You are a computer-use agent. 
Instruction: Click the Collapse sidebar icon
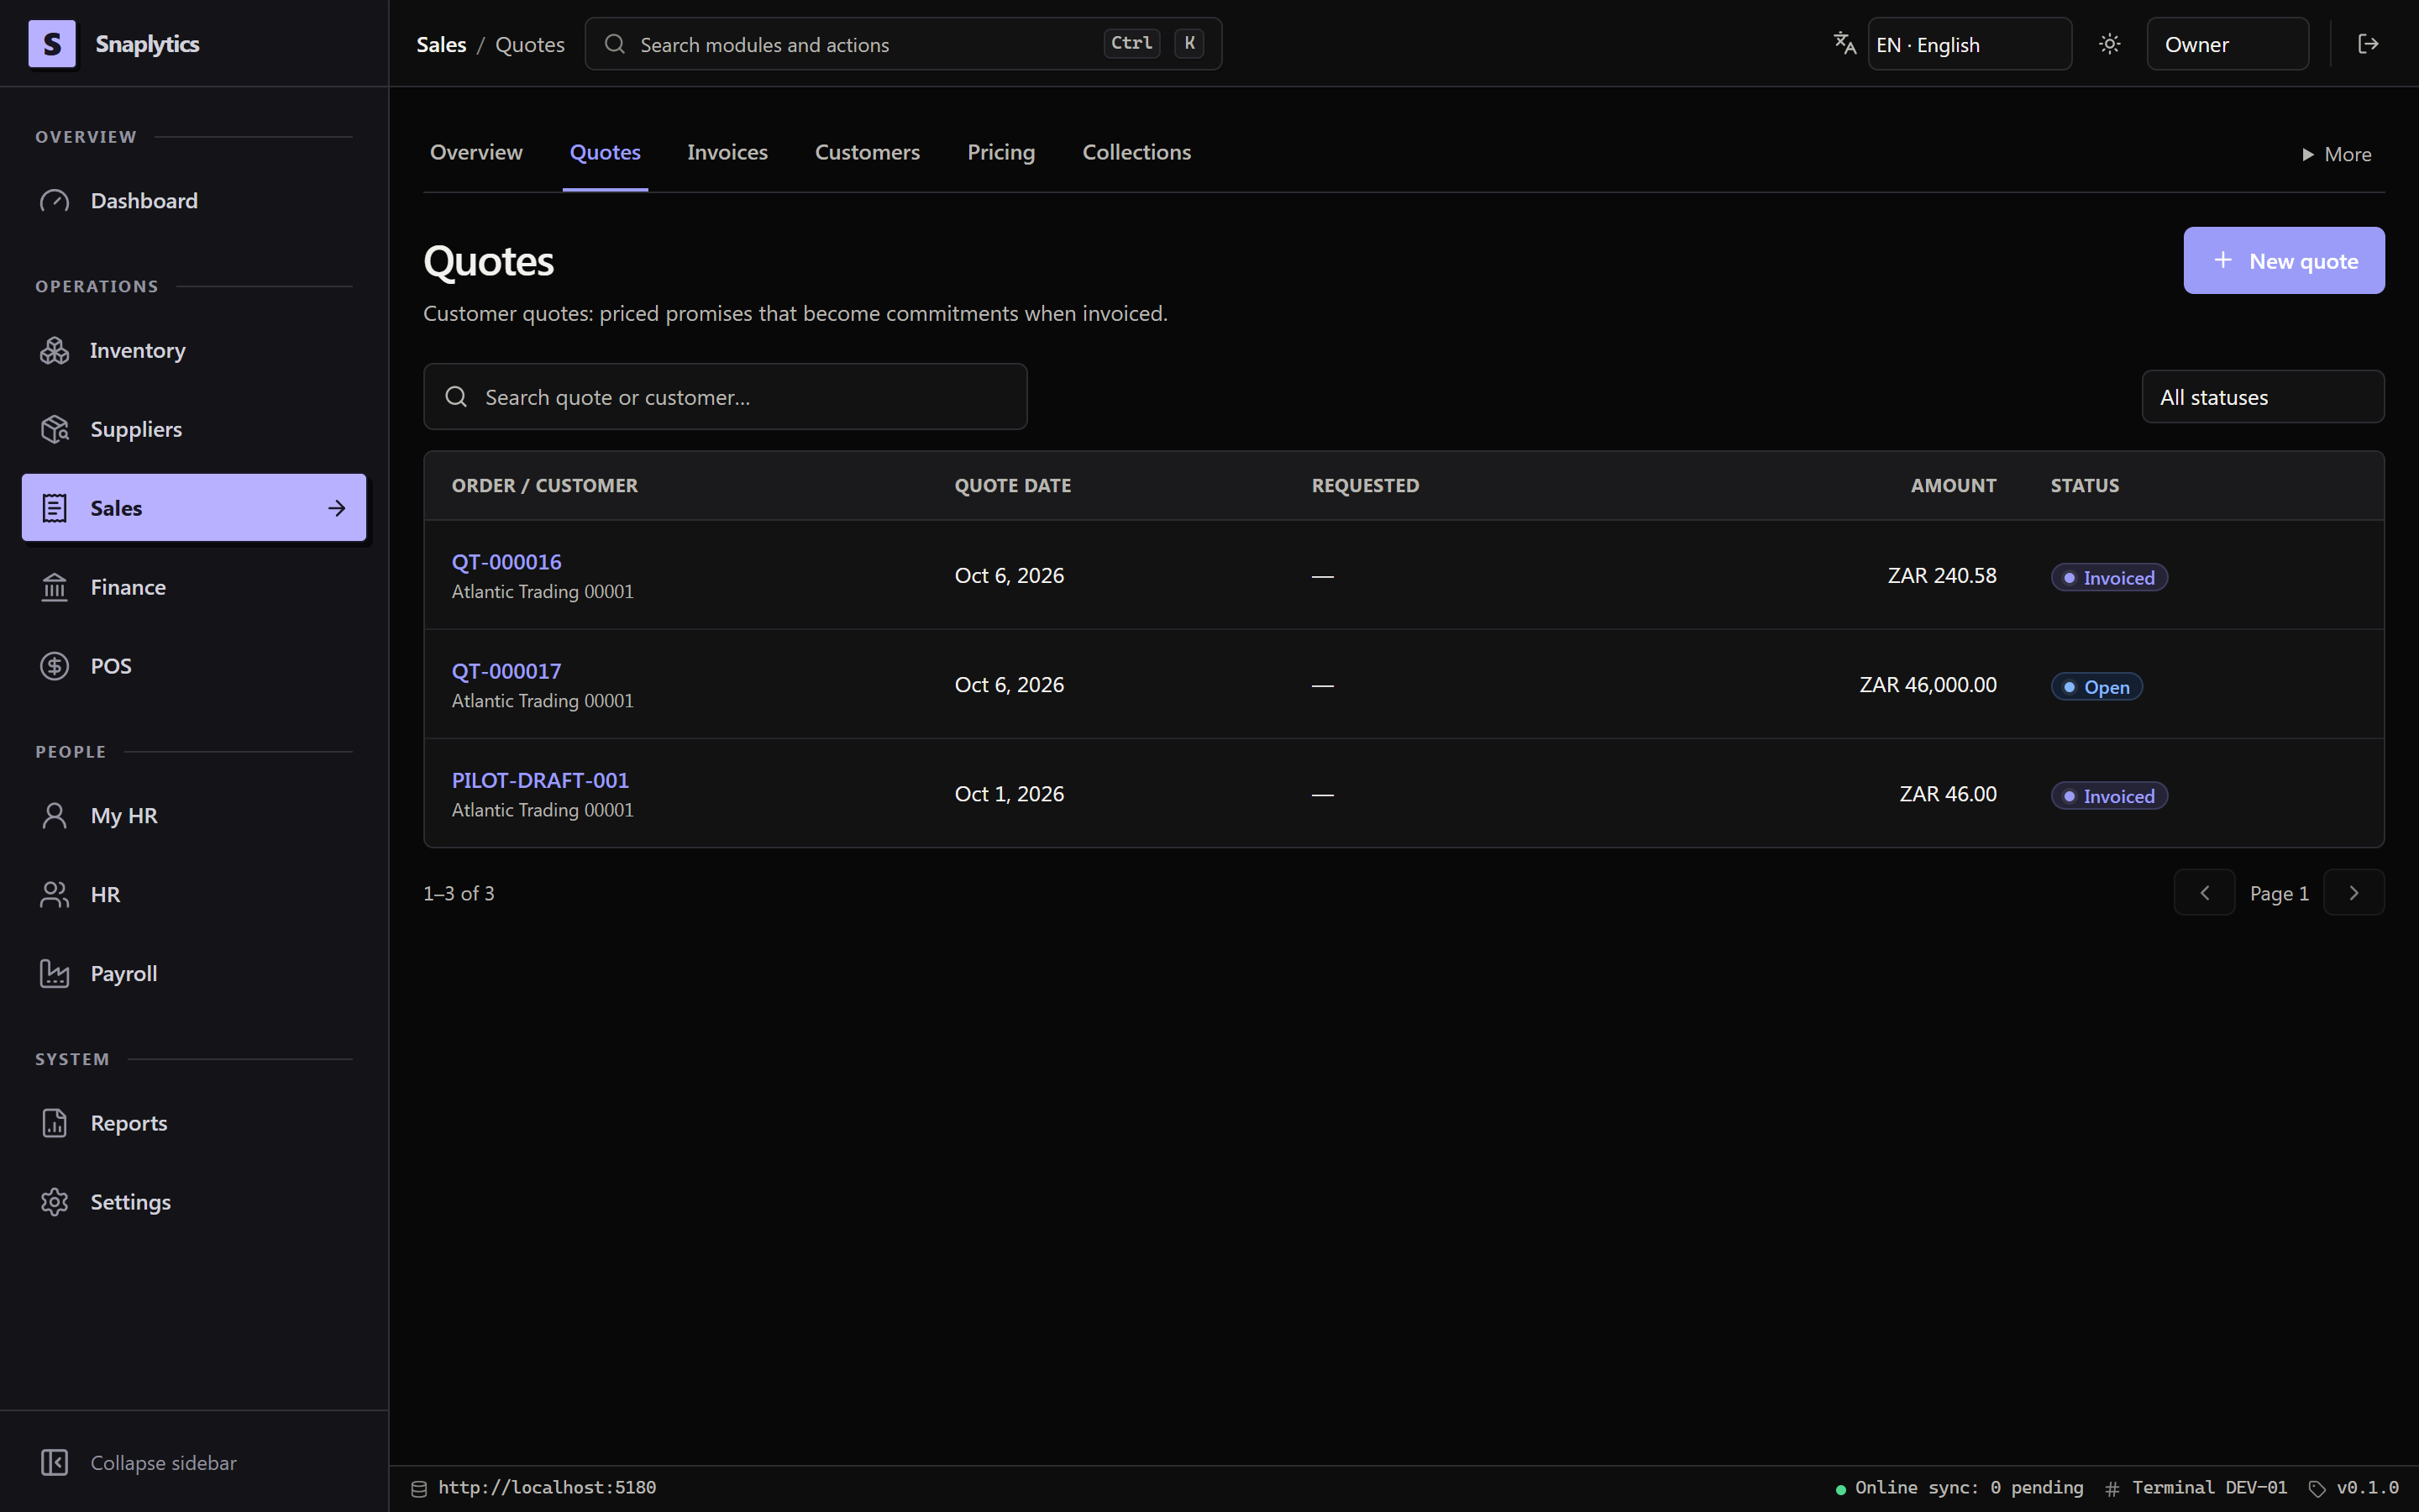pos(55,1462)
